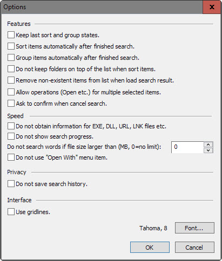Check Remove non-existent items from list
Viewport: 222px width, 261px height.
(11, 80)
